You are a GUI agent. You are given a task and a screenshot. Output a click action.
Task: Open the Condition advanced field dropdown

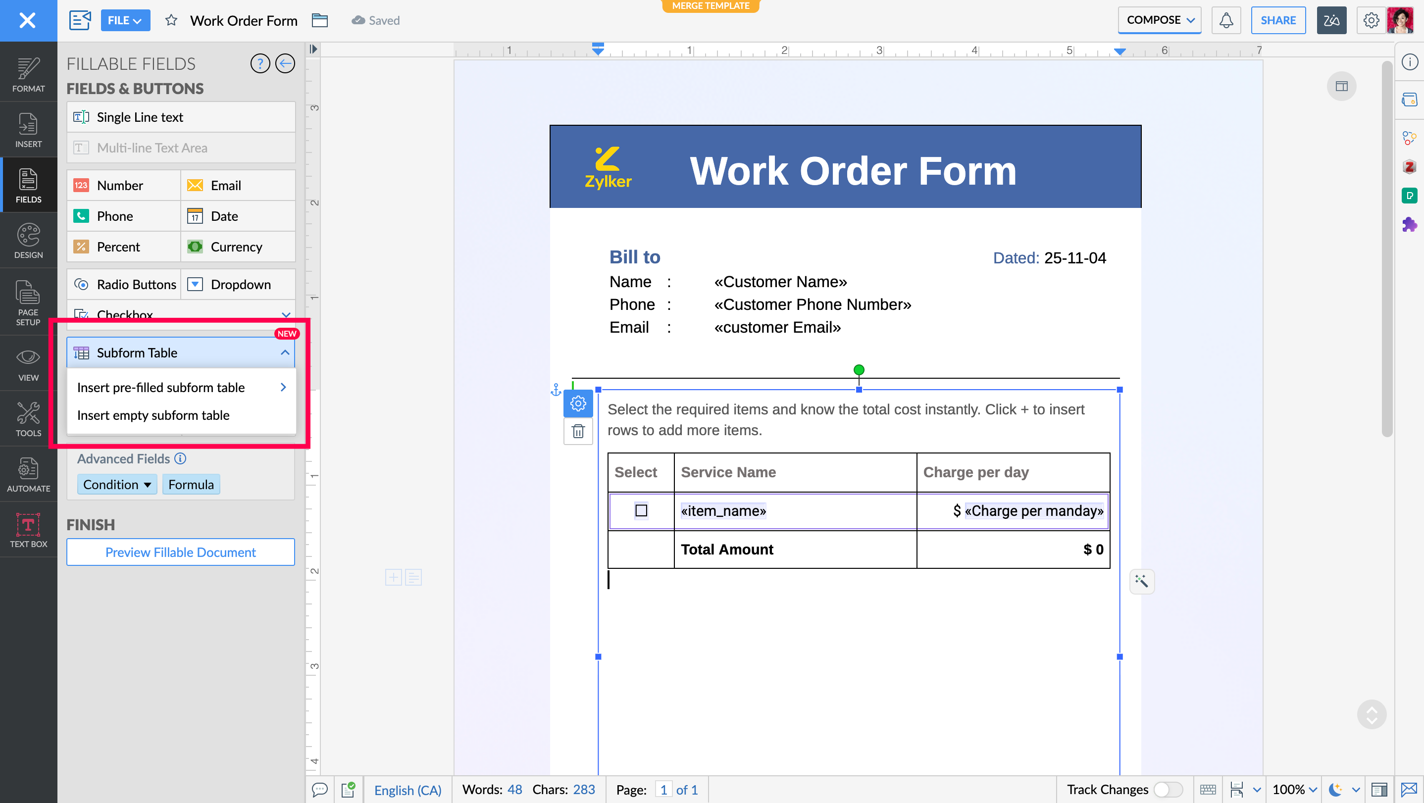117,484
